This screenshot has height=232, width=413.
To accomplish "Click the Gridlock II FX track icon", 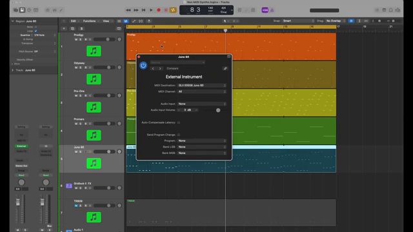I will (x=69, y=186).
